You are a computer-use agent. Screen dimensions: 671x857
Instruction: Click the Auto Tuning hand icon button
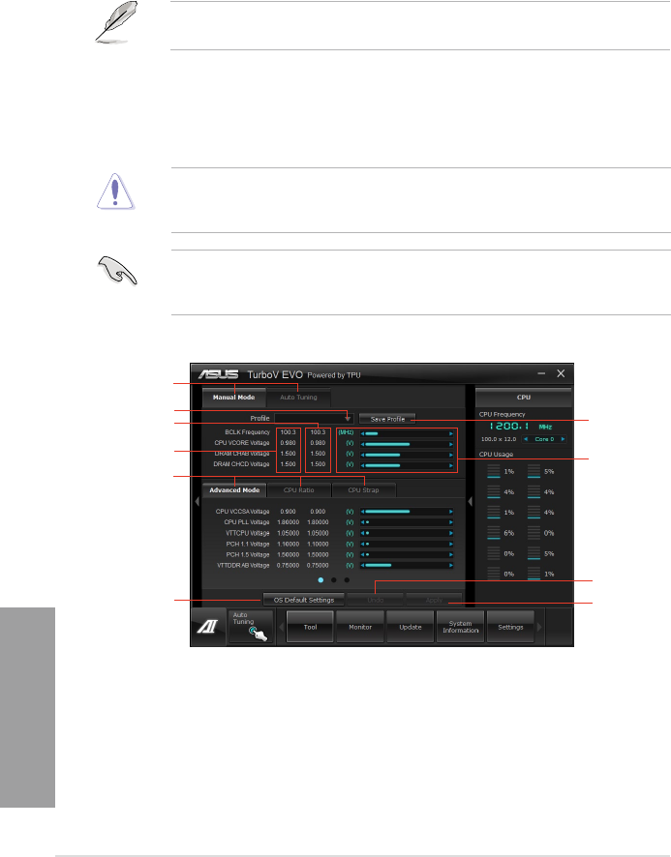click(251, 627)
